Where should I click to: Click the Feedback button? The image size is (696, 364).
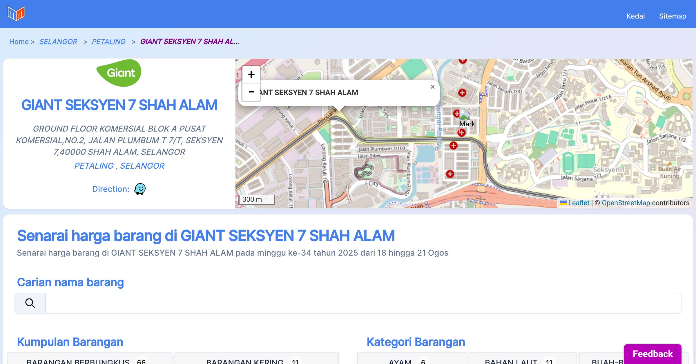point(652,354)
